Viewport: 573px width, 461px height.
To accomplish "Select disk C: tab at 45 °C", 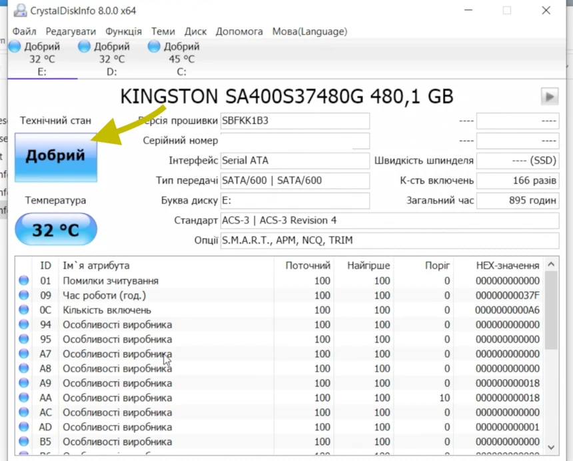I will [182, 59].
